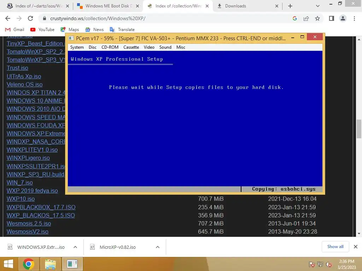Screen dimensions: 362x271
Task: Open Veleno OS.iso link
Action: (24, 84)
